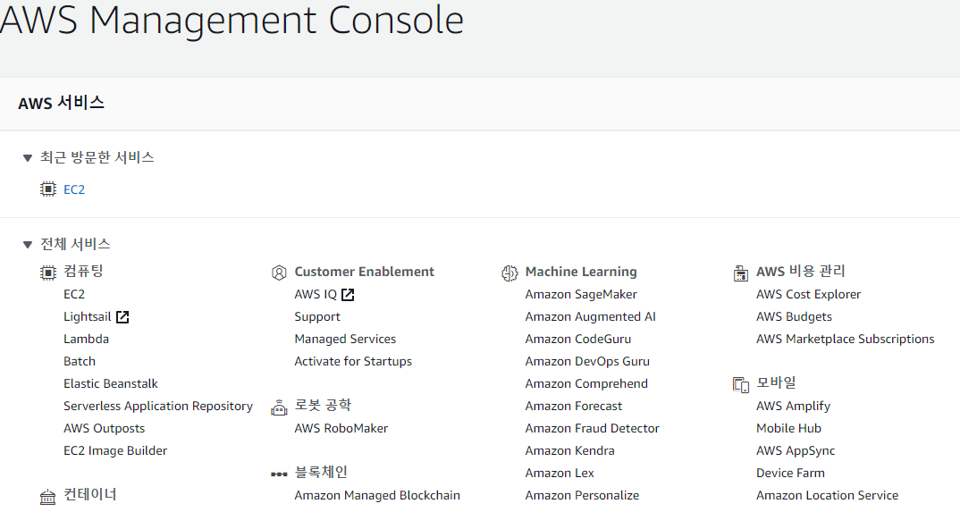960x512 pixels.
Task: Open Device Farm
Action: tap(790, 473)
